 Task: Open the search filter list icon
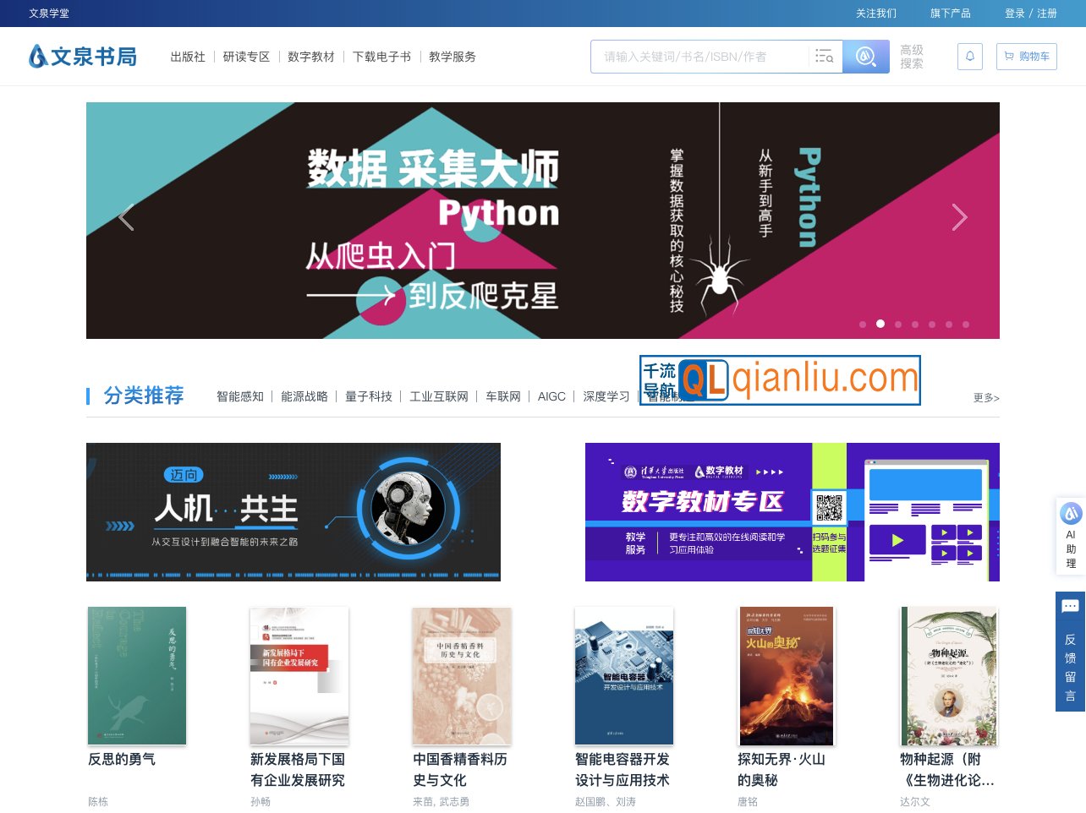pyautogui.click(x=824, y=57)
